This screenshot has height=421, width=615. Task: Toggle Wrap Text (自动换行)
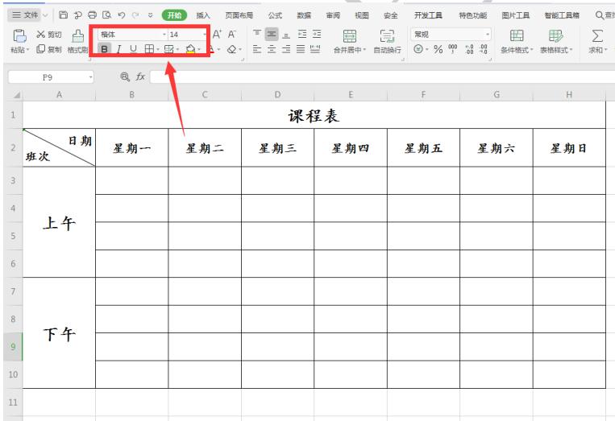(387, 41)
